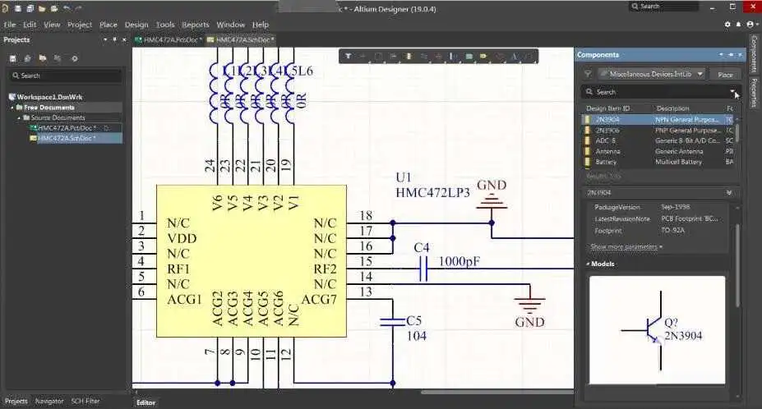Select the ADC-8 component row
The width and height of the screenshot is (762, 409).
[x=659, y=140]
